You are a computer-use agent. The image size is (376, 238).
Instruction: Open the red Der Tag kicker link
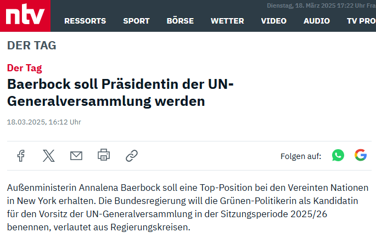pos(24,68)
